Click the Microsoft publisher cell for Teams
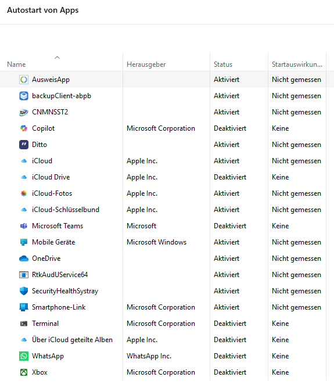The height and width of the screenshot is (388, 334). [141, 226]
